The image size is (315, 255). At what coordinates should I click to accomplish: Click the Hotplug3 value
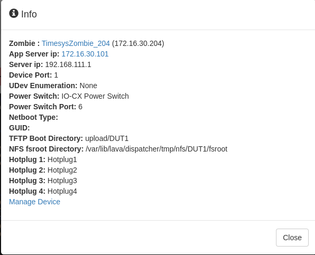point(62,181)
